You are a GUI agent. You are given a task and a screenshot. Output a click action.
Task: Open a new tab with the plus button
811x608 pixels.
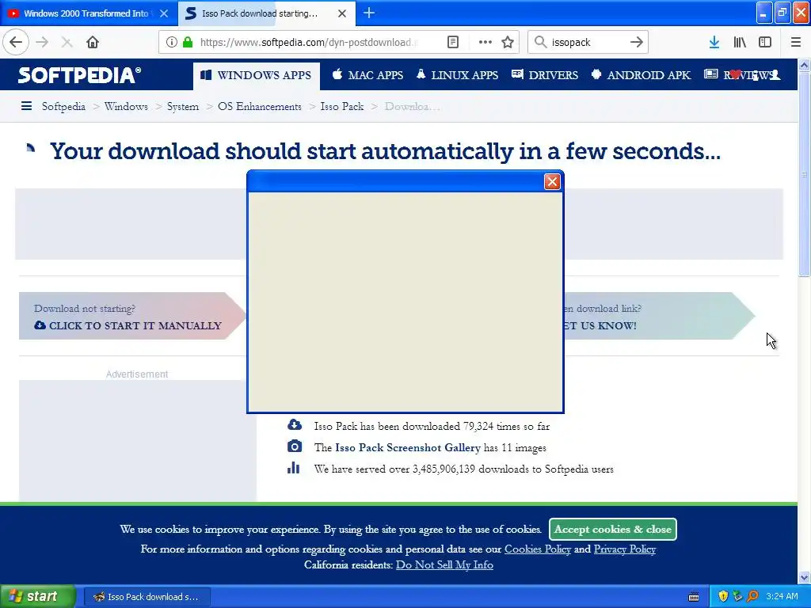[369, 13]
